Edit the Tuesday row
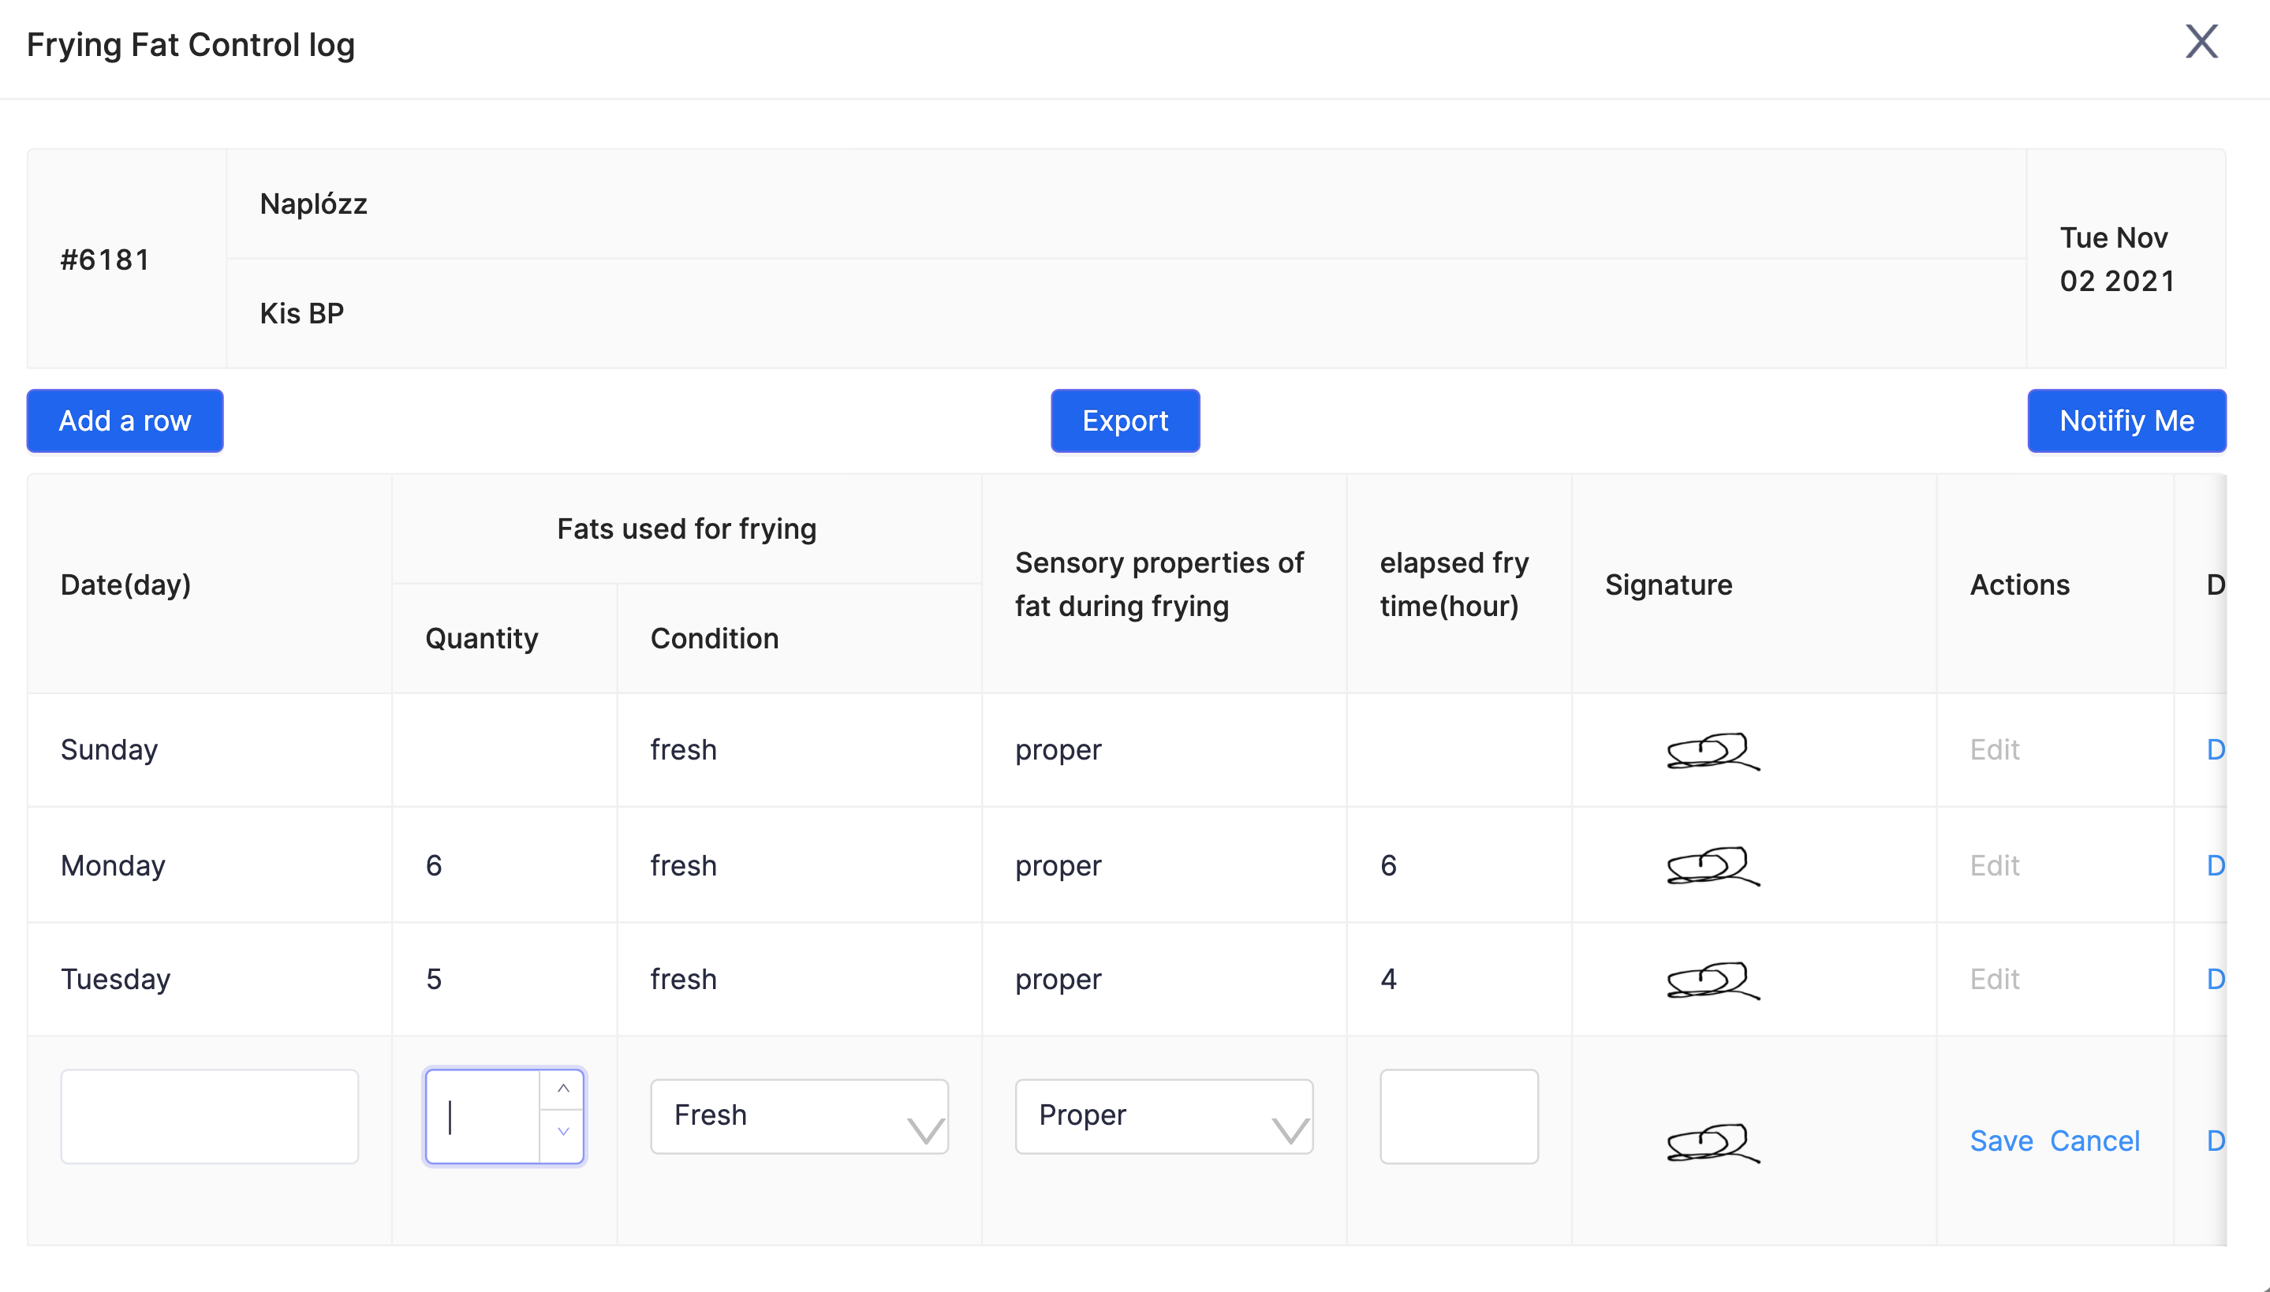The image size is (2270, 1292). [1994, 979]
